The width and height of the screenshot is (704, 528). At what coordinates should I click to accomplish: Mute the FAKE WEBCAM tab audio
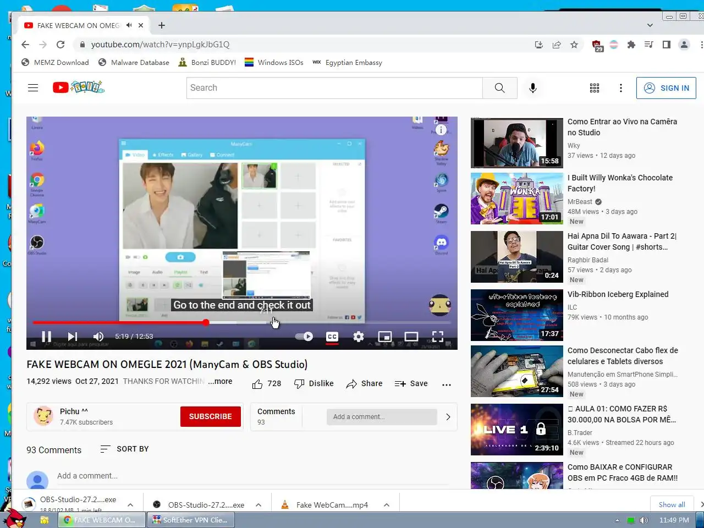point(129,25)
